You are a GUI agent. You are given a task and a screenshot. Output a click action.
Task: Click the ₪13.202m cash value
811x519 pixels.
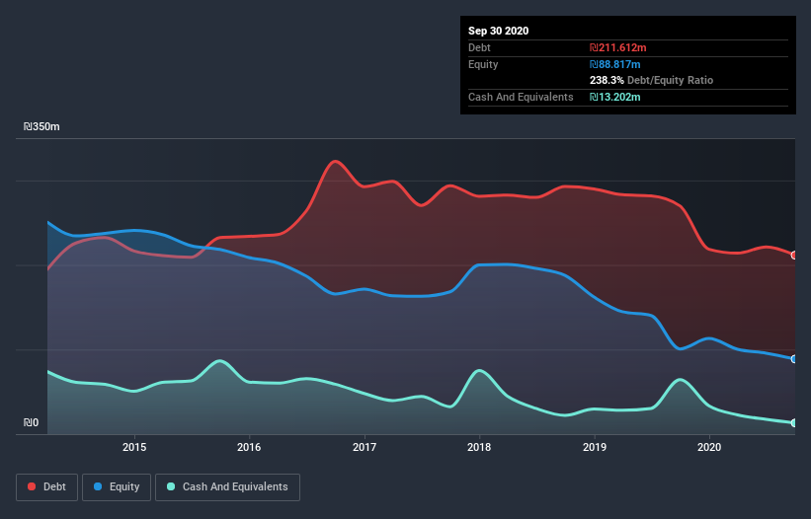614,97
